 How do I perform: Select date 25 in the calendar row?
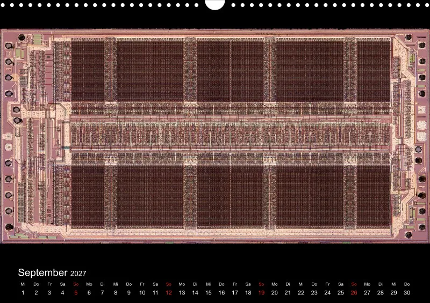pyautogui.click(x=341, y=293)
